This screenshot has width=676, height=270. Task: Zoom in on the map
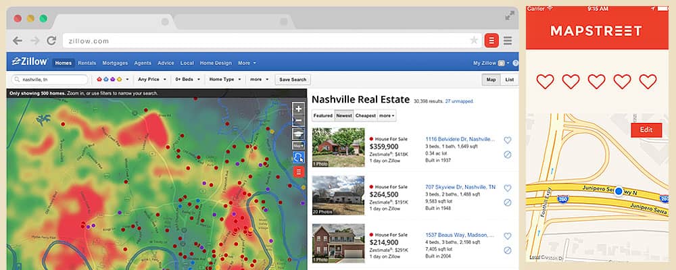point(298,108)
